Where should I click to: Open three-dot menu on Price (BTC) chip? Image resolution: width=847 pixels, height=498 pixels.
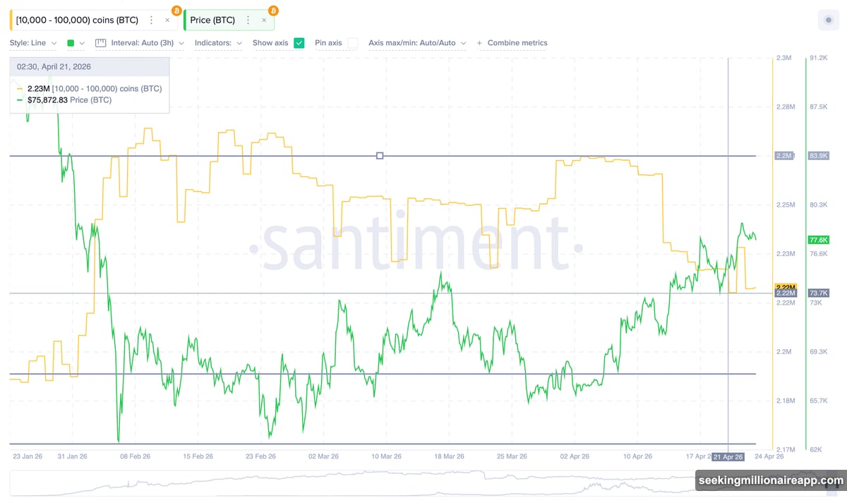(x=248, y=20)
